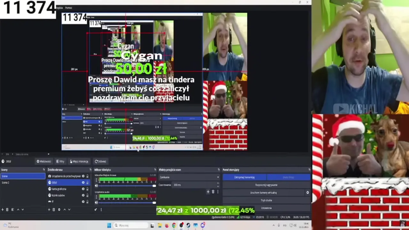Add a new source in Źródła obrazu

tap(49, 210)
